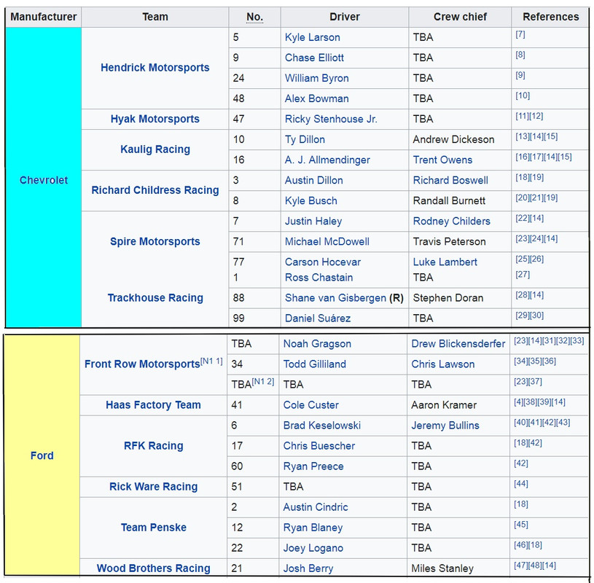Open the Spire Motorsports team link
The image size is (594, 583).
click(x=155, y=242)
